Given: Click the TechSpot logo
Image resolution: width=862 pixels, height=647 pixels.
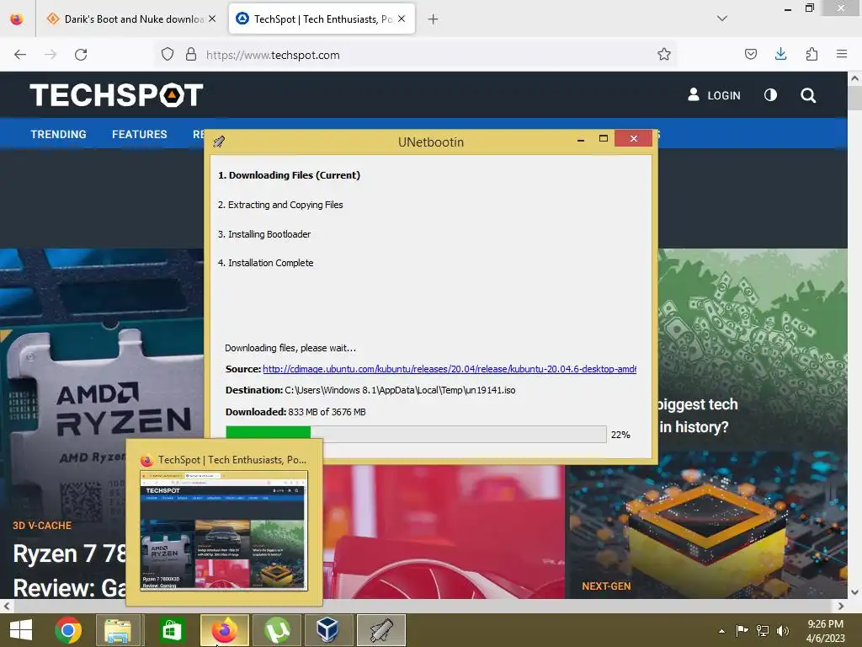Looking at the screenshot, I should tap(116, 94).
